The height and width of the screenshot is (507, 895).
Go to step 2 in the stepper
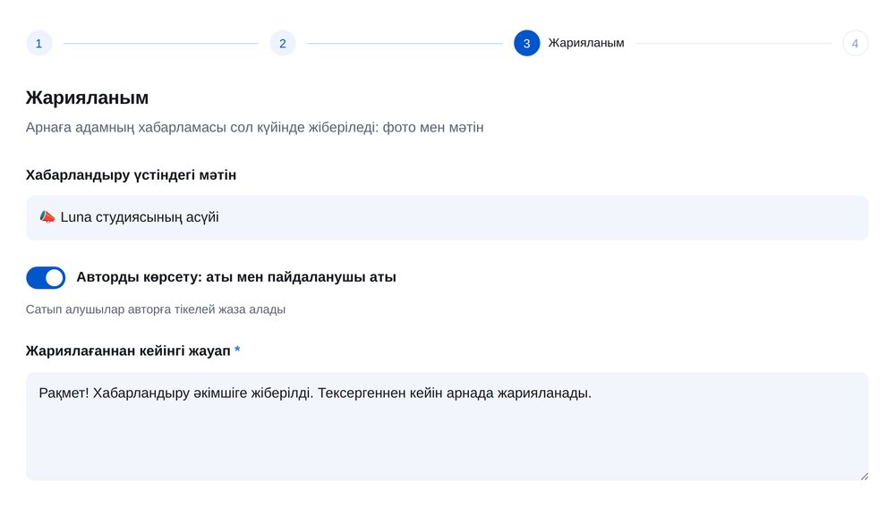coord(283,43)
